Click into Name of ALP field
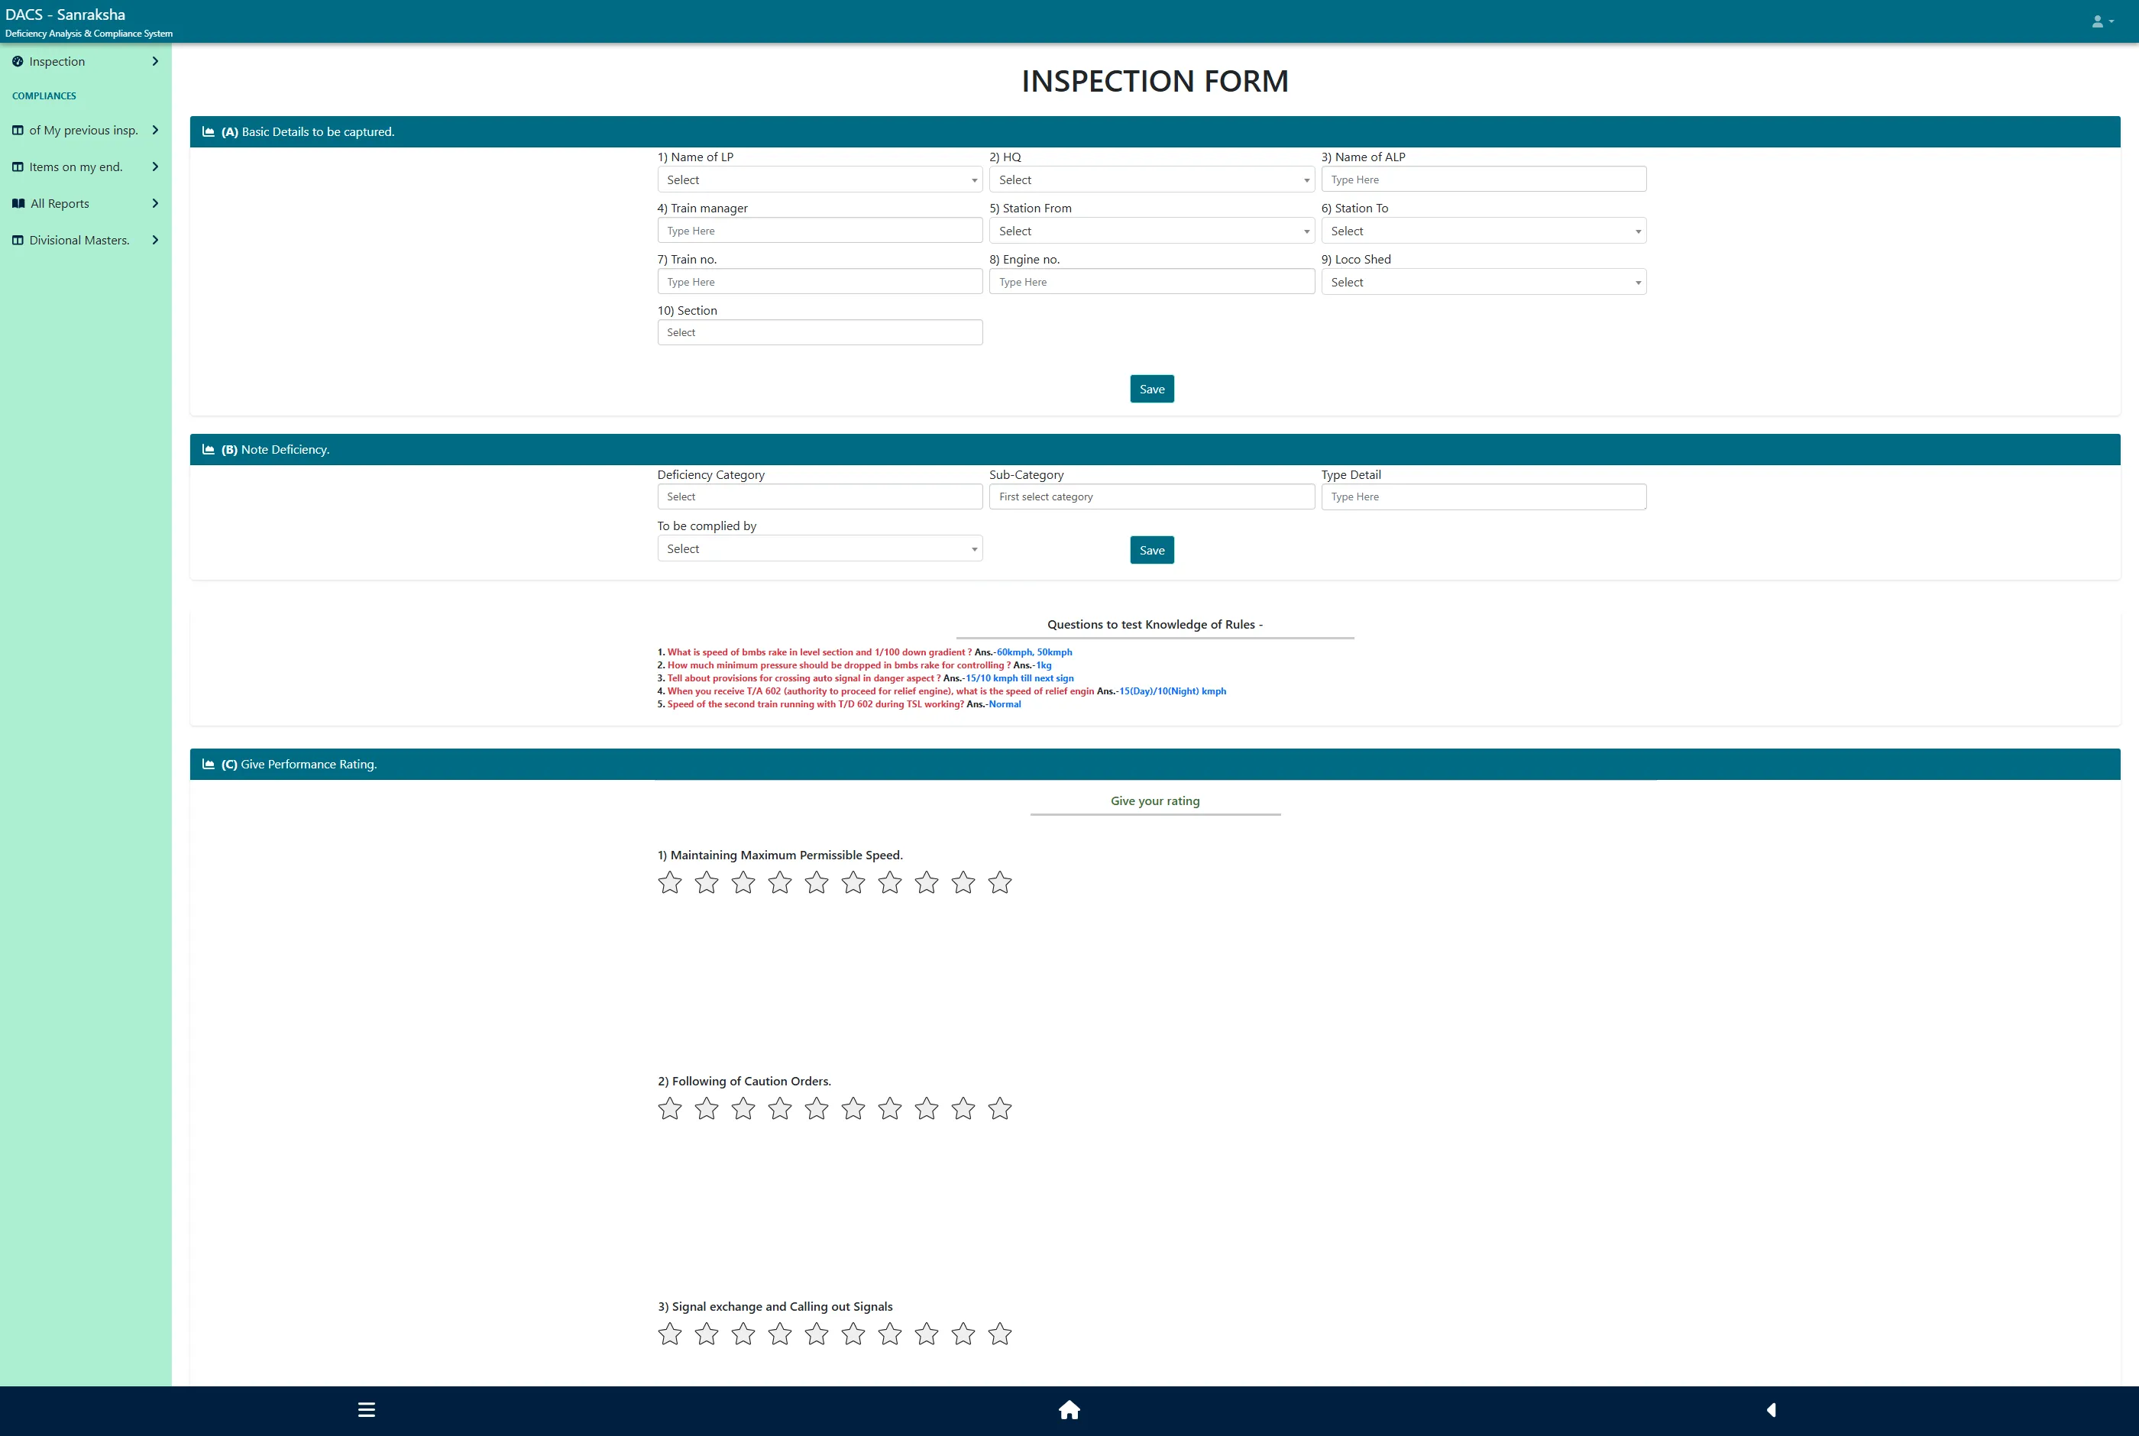The width and height of the screenshot is (2139, 1436). click(1484, 179)
